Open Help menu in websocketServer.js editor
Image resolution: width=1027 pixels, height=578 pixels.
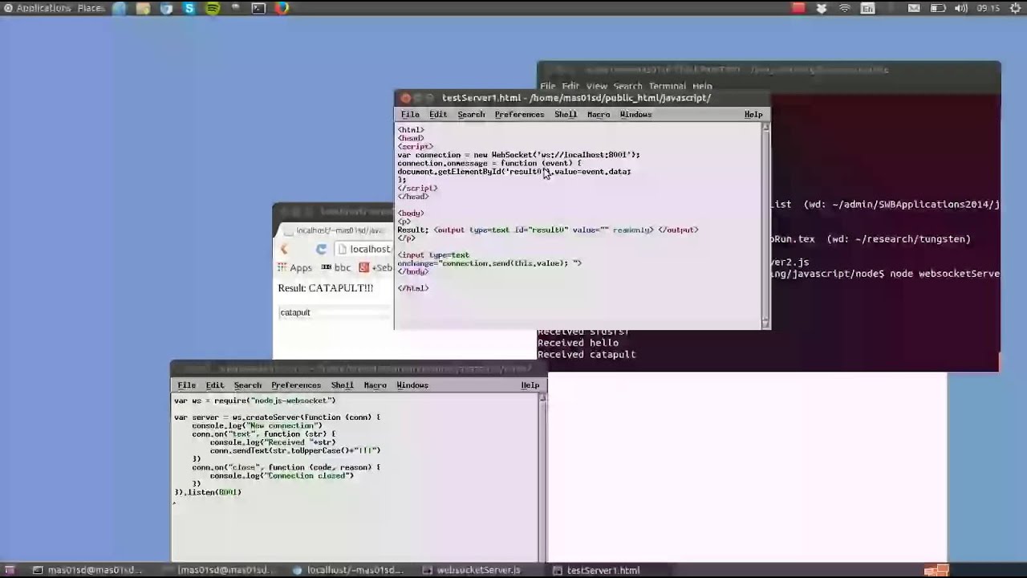pos(530,385)
